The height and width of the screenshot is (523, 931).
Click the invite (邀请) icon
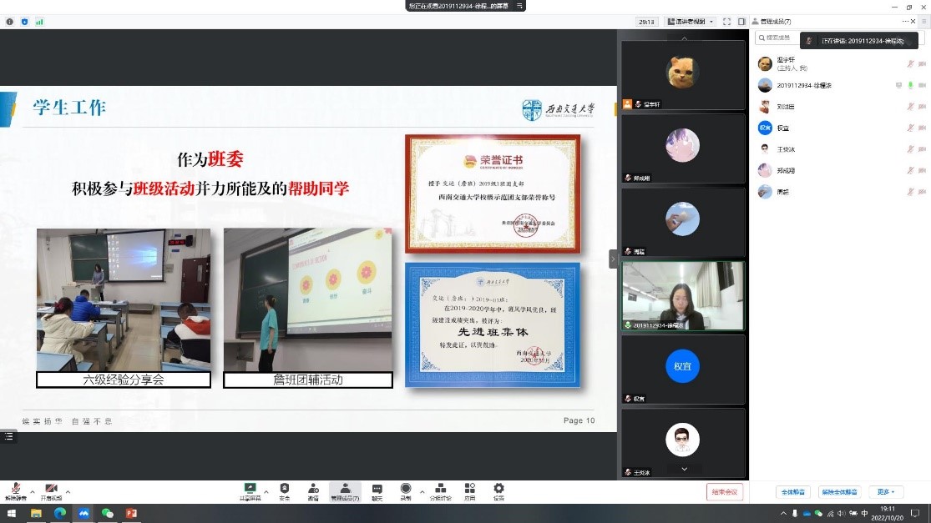coord(313,490)
